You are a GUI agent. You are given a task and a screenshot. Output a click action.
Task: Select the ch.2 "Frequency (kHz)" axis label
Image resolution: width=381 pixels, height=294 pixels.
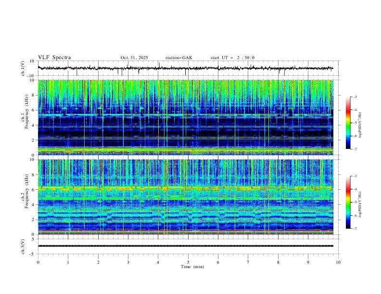(26, 191)
